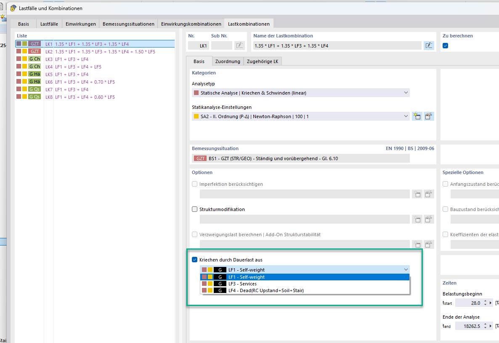Image resolution: width=499 pixels, height=343 pixels.
Task: Click new Strukturmodifikation icon
Action: (x=417, y=219)
